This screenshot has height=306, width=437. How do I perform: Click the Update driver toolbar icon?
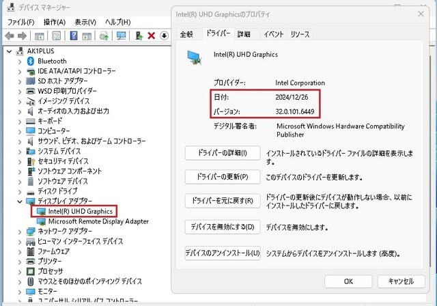pos(104,36)
